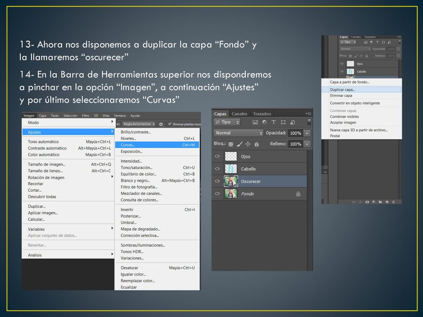Click the Relleno 100% value field, Oscurecer panel
The image size is (423, 317).
[296, 144]
